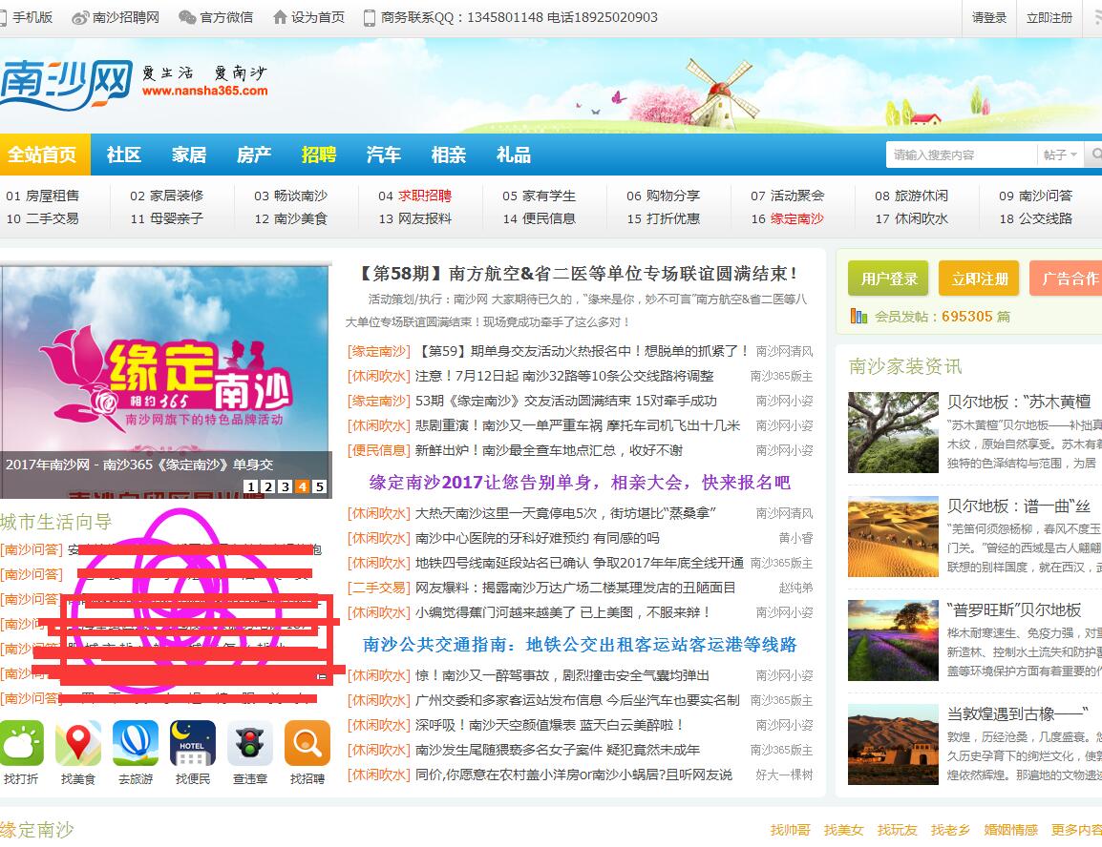Image resolution: width=1102 pixels, height=847 pixels.
Task: Open the 找美食 map pin icon
Action: pos(78,743)
